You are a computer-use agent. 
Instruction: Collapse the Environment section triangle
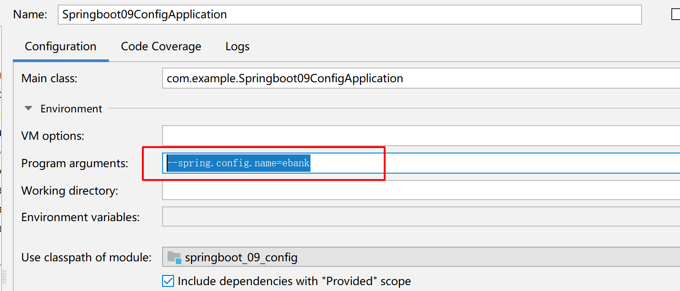coord(29,109)
